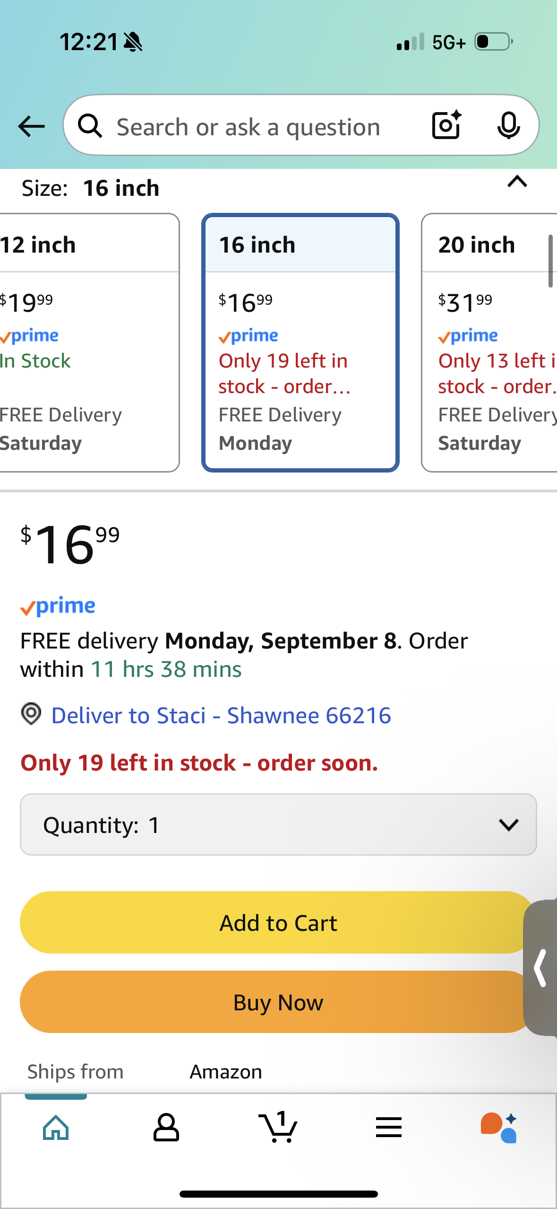Expand the gray side panel handle
This screenshot has height=1209, width=557.
point(540,968)
